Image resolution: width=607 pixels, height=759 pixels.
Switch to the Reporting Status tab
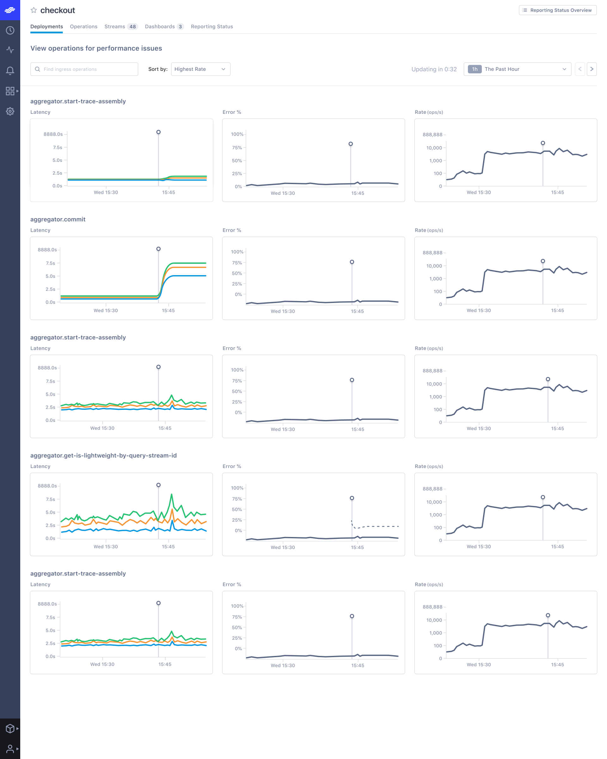[x=212, y=26]
